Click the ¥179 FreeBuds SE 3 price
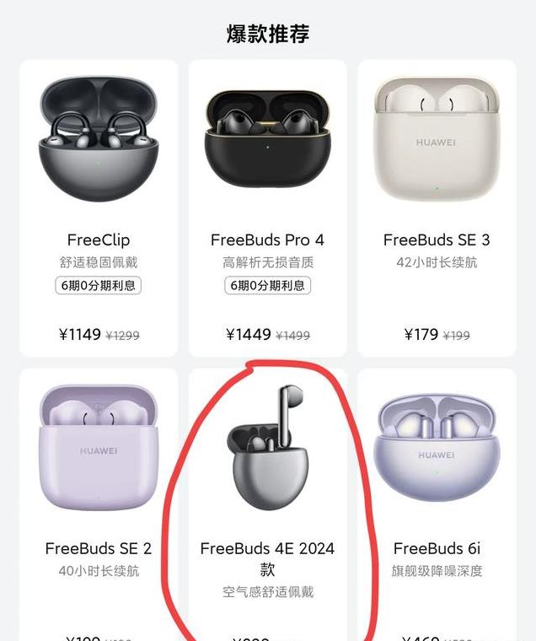 point(421,334)
